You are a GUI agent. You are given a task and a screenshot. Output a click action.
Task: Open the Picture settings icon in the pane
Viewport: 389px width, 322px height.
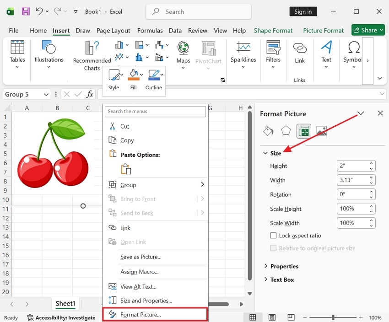321,131
